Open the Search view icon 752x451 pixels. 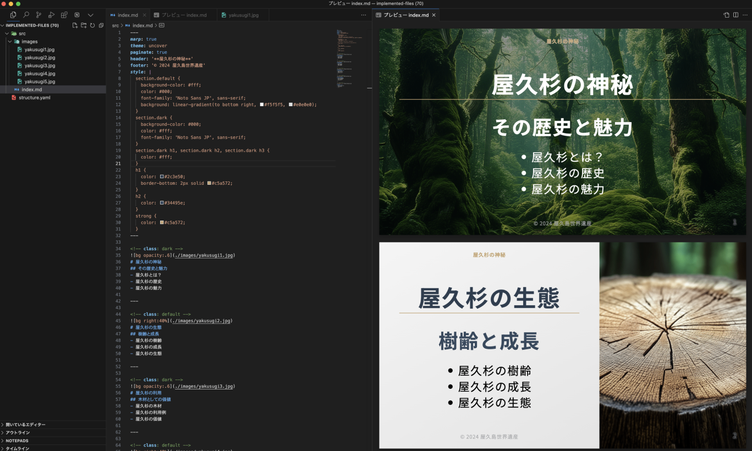(26, 15)
